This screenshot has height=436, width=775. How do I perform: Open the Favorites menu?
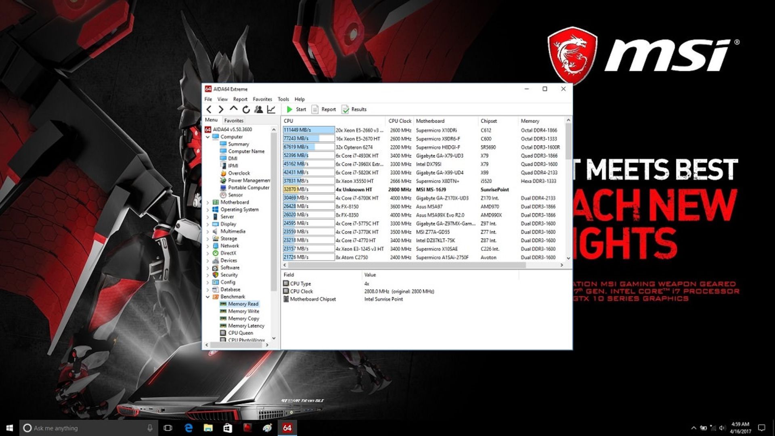pos(262,99)
